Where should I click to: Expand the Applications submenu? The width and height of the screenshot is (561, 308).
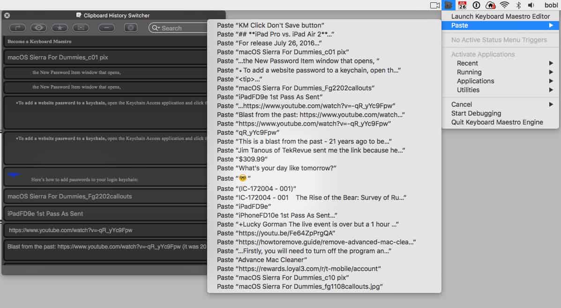coord(500,81)
